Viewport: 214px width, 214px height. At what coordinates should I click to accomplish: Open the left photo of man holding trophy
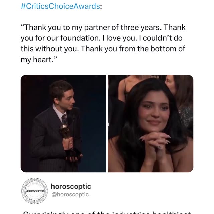pos(63,123)
